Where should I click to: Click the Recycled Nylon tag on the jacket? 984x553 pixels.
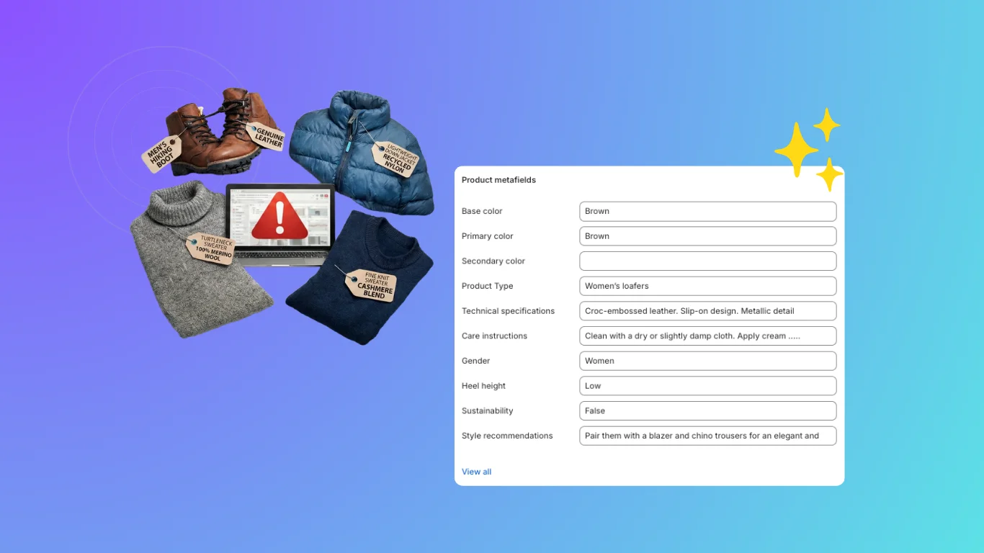(395, 160)
